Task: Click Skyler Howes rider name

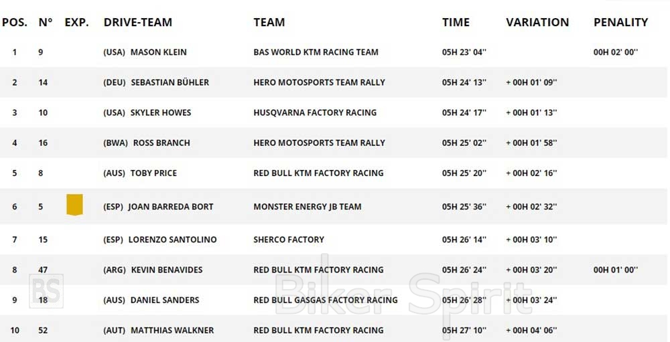Action: 160,112
